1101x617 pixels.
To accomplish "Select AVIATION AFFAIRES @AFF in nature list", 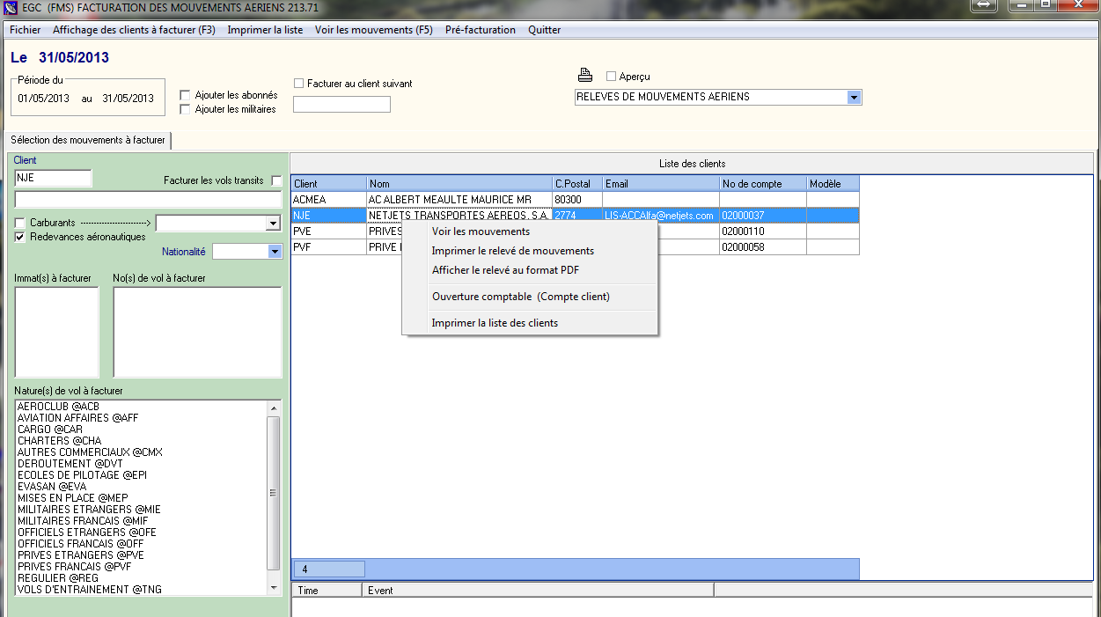I will [x=77, y=418].
